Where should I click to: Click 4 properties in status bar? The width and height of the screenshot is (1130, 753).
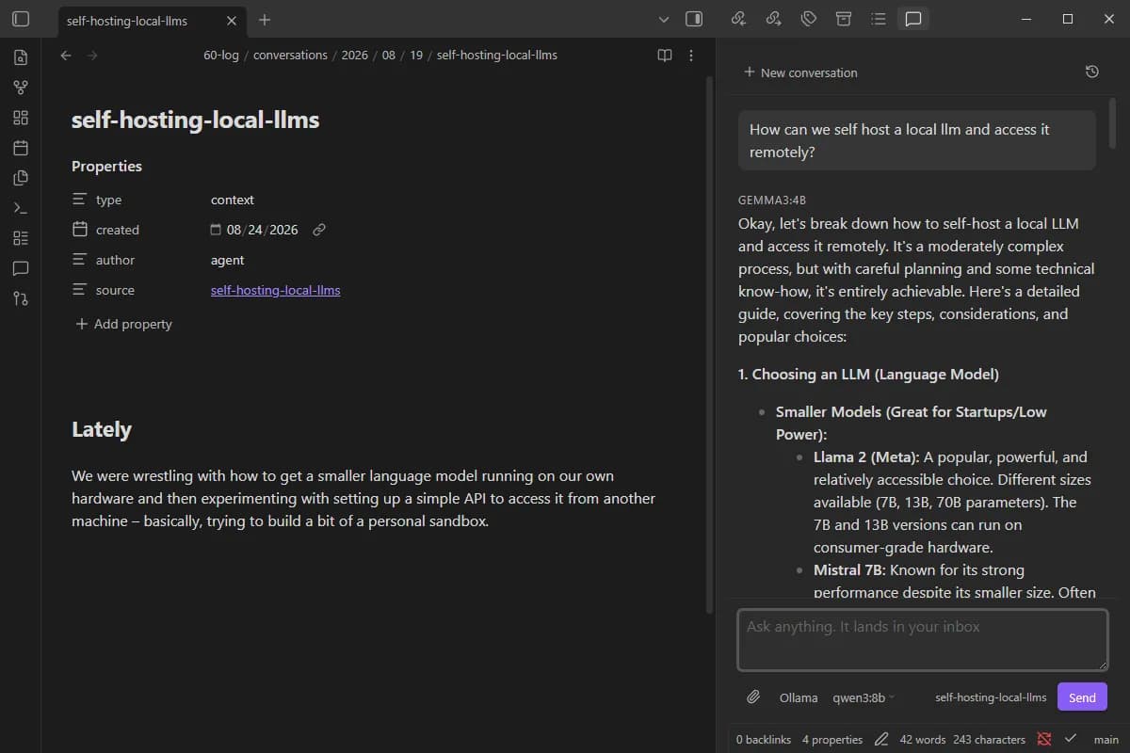click(832, 739)
